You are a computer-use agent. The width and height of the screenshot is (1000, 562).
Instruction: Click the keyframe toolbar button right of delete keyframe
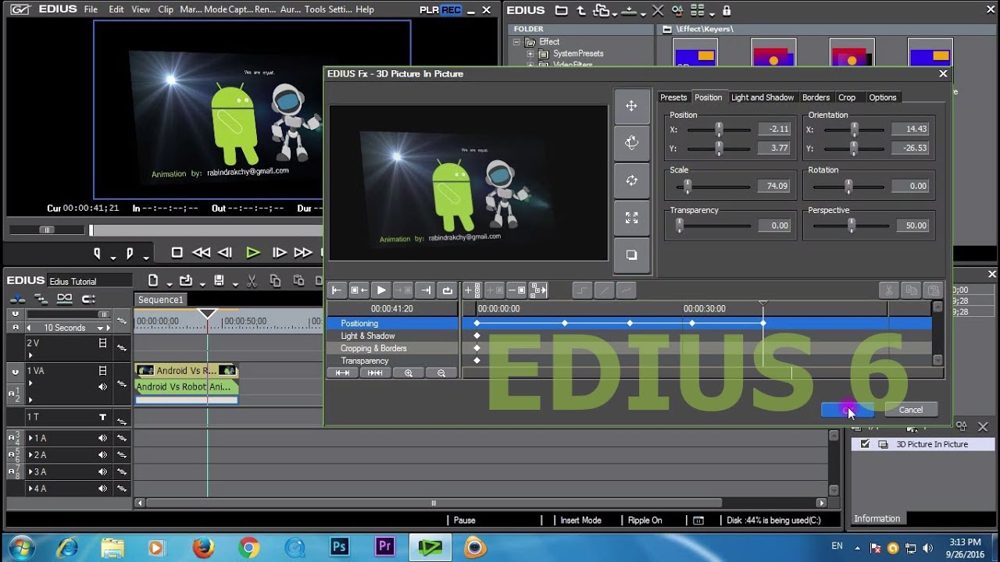click(x=539, y=290)
